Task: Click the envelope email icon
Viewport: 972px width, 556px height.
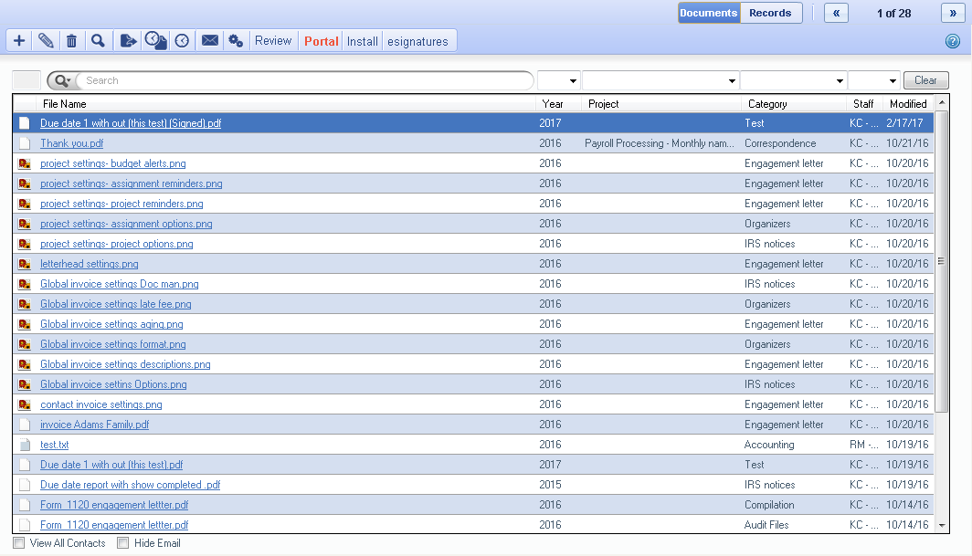Action: (x=209, y=41)
